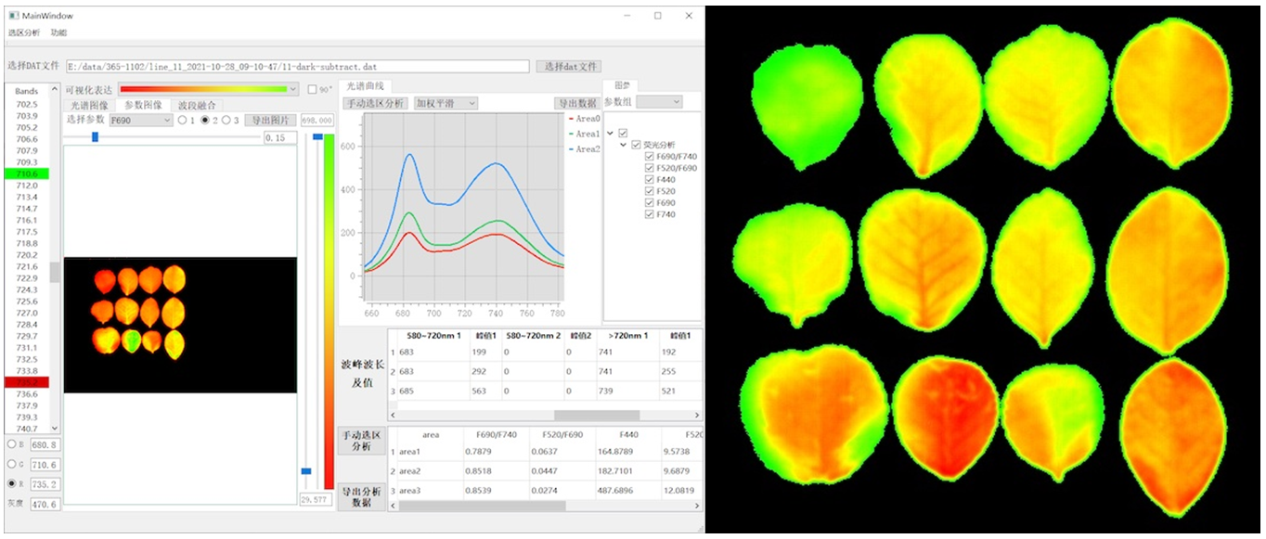This screenshot has height=539, width=1266.
Task: Select radio option 1 beside parameter dropdown
Action: (183, 121)
